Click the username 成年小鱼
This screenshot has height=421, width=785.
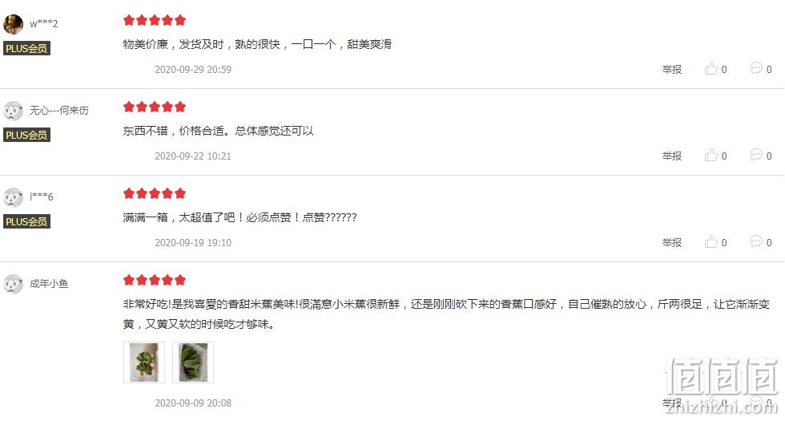tap(49, 284)
